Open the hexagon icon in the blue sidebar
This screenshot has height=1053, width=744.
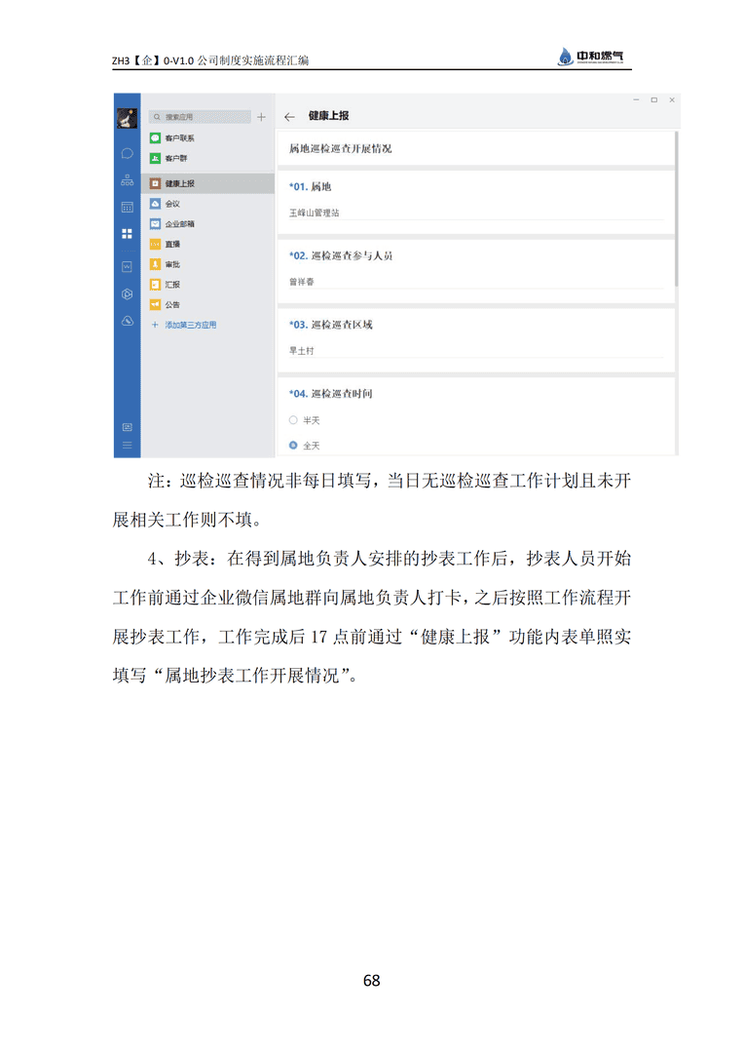127,294
